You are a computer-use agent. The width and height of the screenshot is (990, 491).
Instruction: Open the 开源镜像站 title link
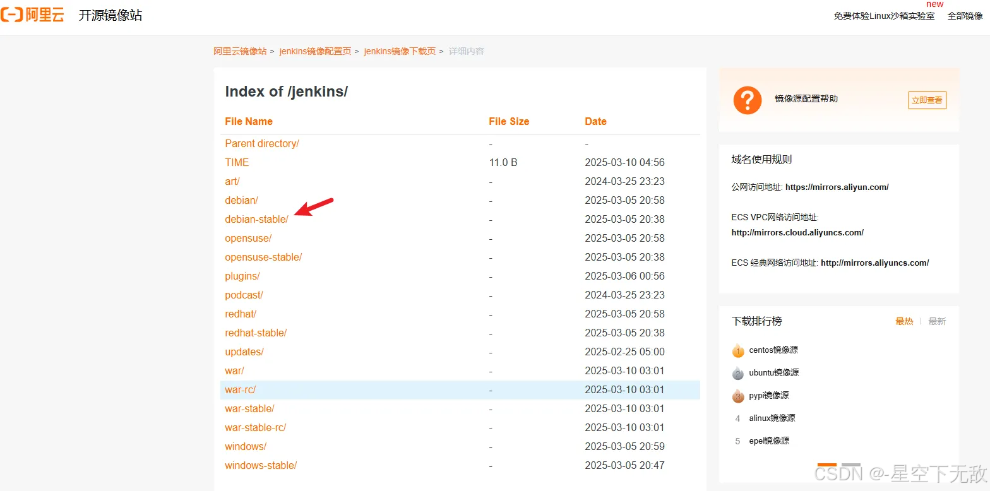110,15
